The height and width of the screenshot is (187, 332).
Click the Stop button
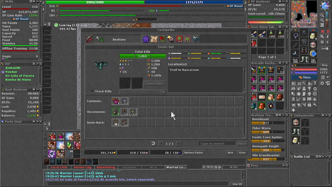325,65
